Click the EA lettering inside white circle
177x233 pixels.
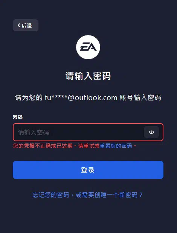88,47
